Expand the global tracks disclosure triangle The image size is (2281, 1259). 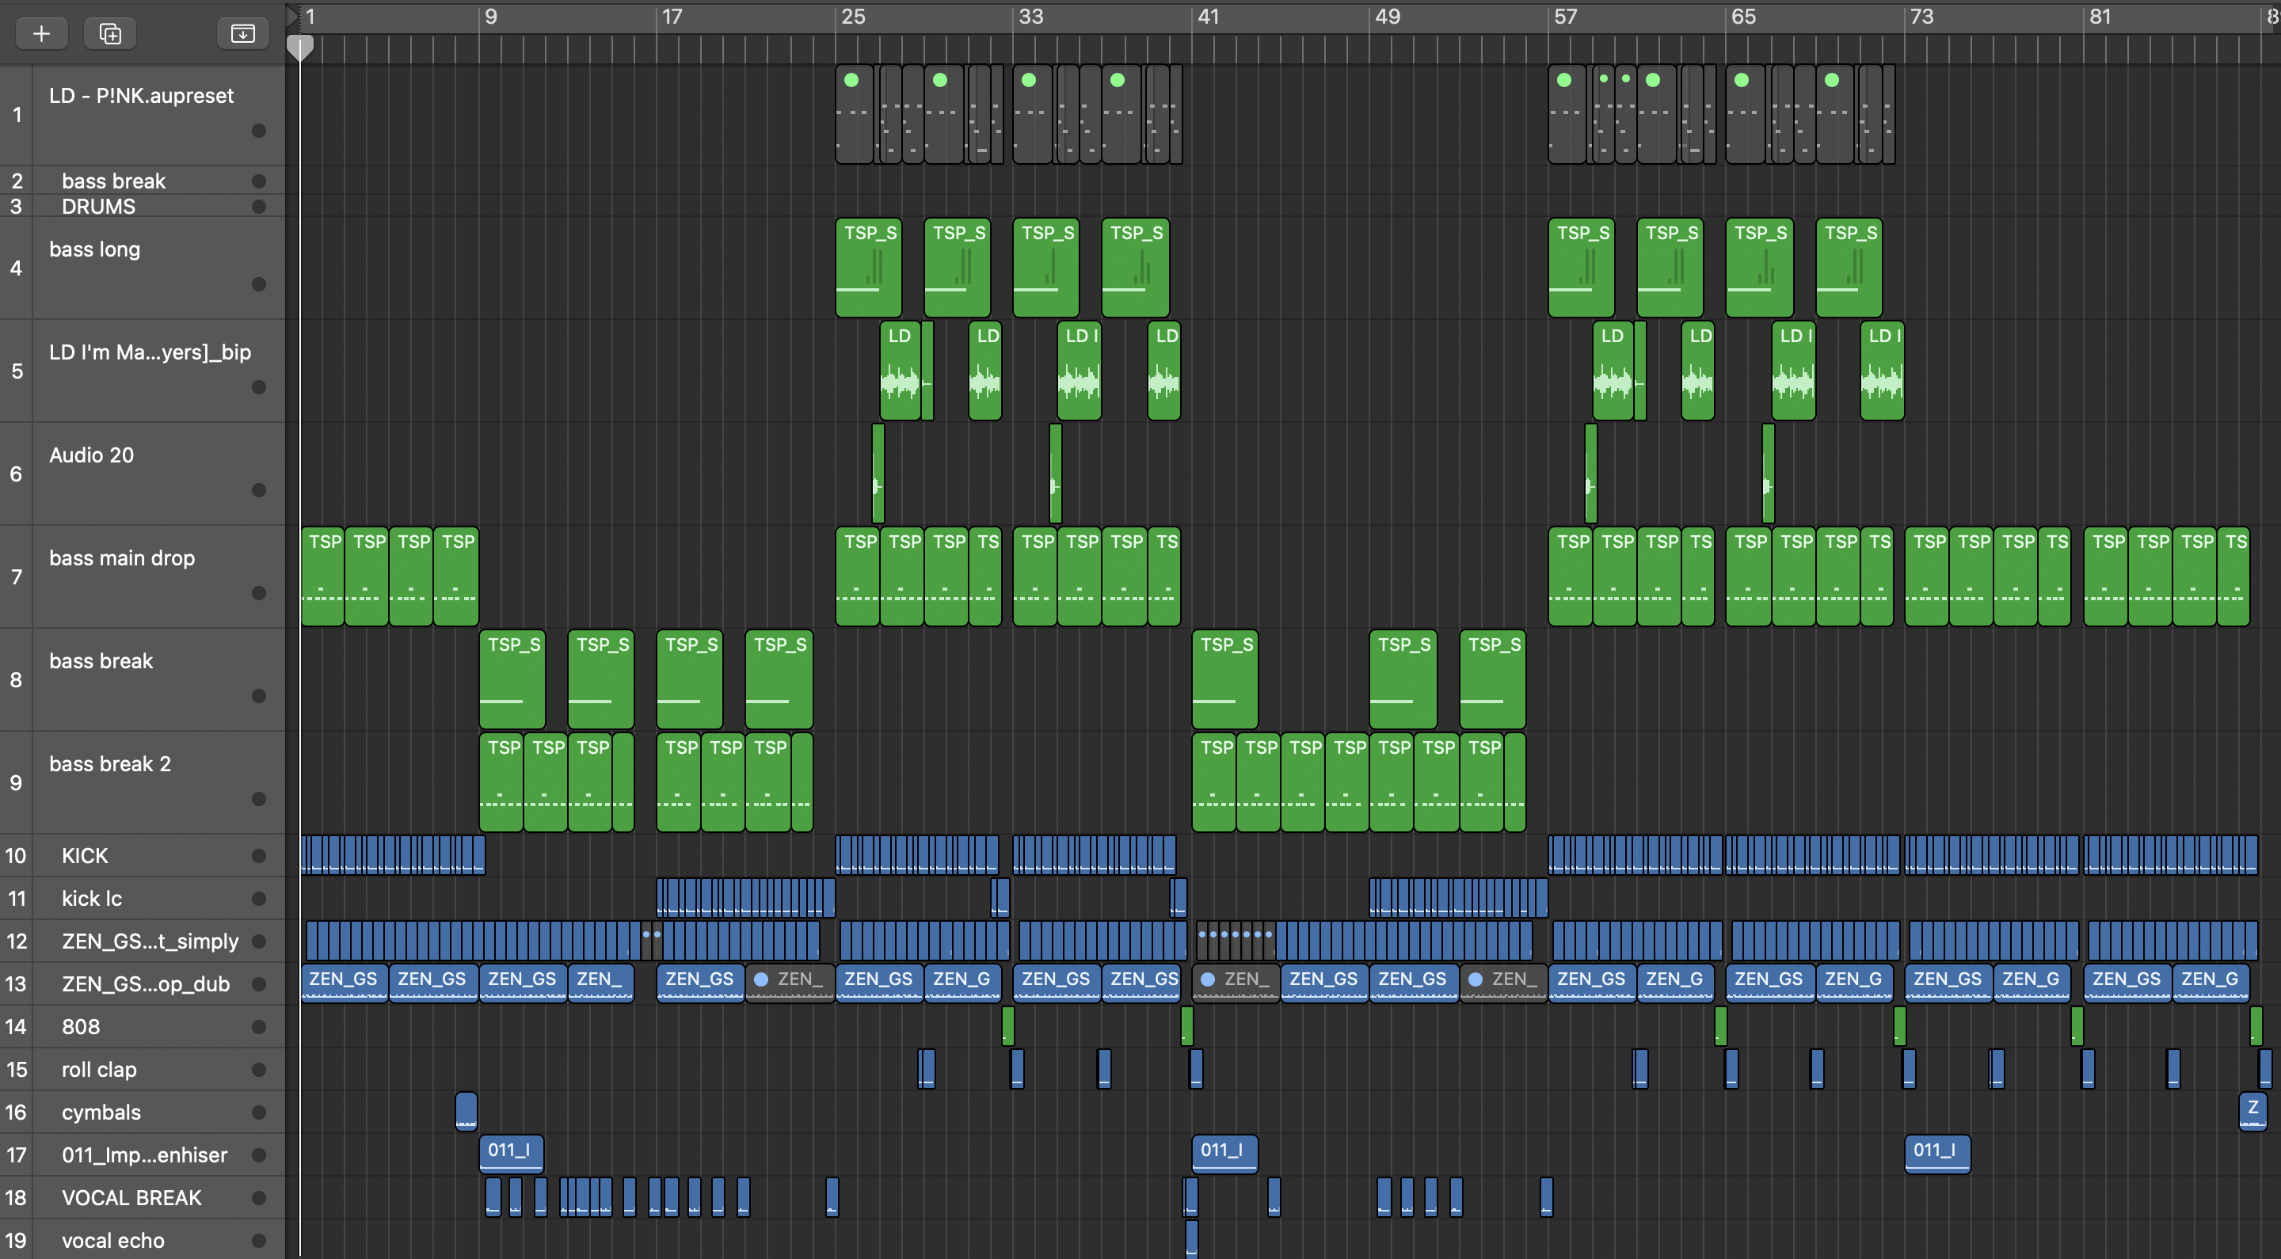coord(292,15)
